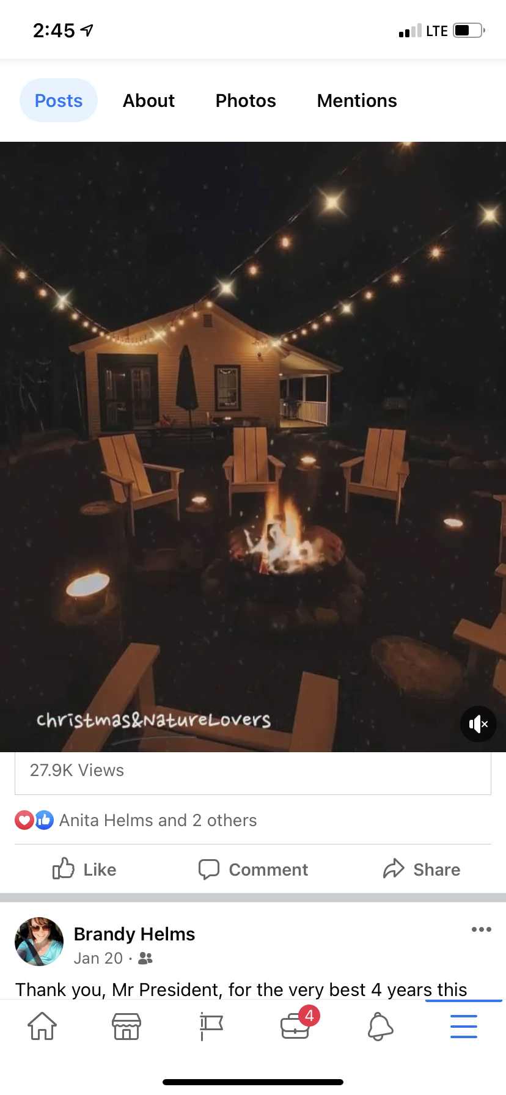Open the notifications bell
Viewport: 506px width, 1095px height.
380,1026
